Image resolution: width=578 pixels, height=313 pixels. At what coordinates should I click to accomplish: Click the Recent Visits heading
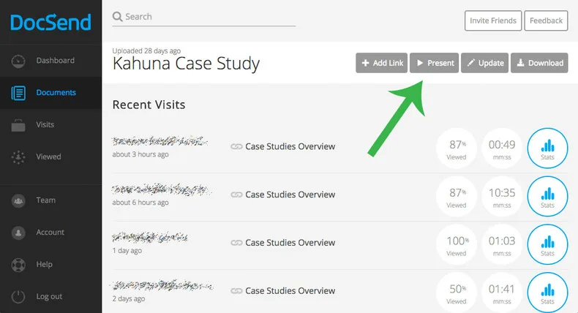click(149, 105)
